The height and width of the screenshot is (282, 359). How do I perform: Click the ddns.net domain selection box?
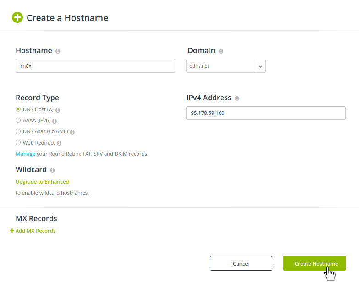coord(221,66)
